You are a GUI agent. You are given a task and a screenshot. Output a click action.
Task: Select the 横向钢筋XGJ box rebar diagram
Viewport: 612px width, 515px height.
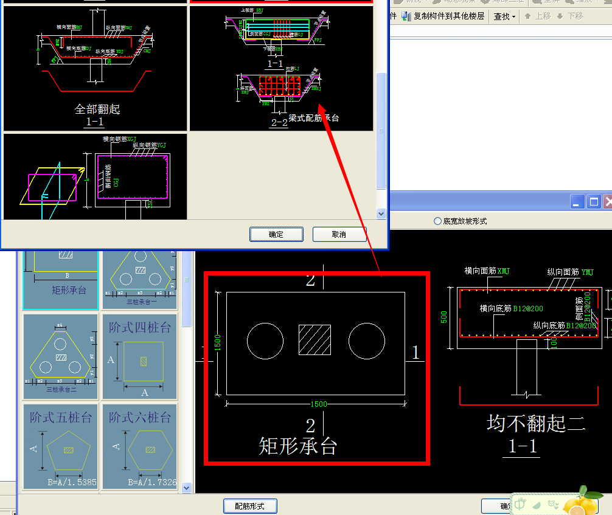[x=96, y=176]
